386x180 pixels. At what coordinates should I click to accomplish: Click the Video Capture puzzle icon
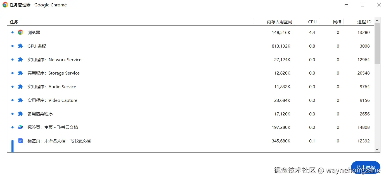pos(20,100)
